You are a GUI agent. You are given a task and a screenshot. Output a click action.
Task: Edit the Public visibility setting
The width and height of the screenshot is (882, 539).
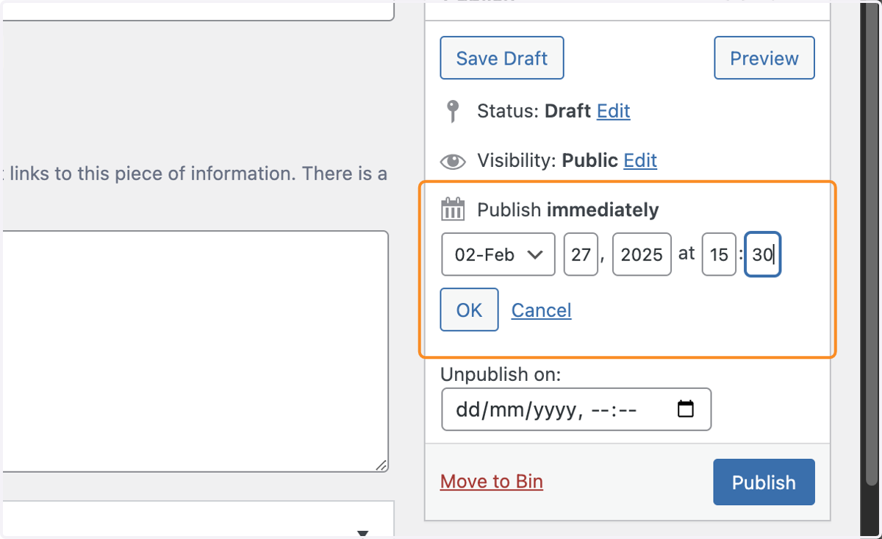click(x=640, y=160)
